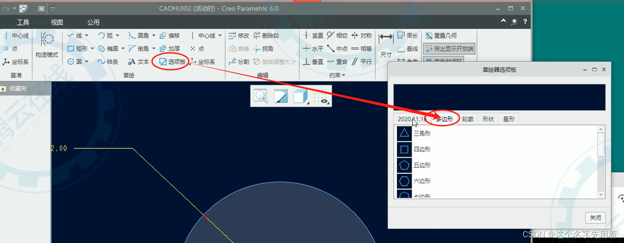This screenshot has height=243, width=624.
Task: Click 点 in the 草绘 group
Action: [197, 48]
